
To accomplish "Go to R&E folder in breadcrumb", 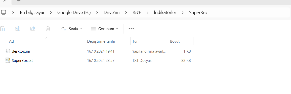I will (137, 13).
